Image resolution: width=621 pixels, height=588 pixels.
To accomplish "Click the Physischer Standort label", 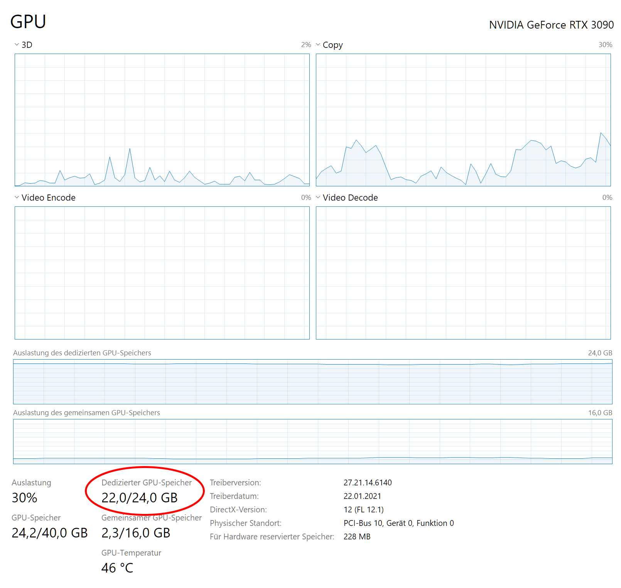I will coord(246,523).
